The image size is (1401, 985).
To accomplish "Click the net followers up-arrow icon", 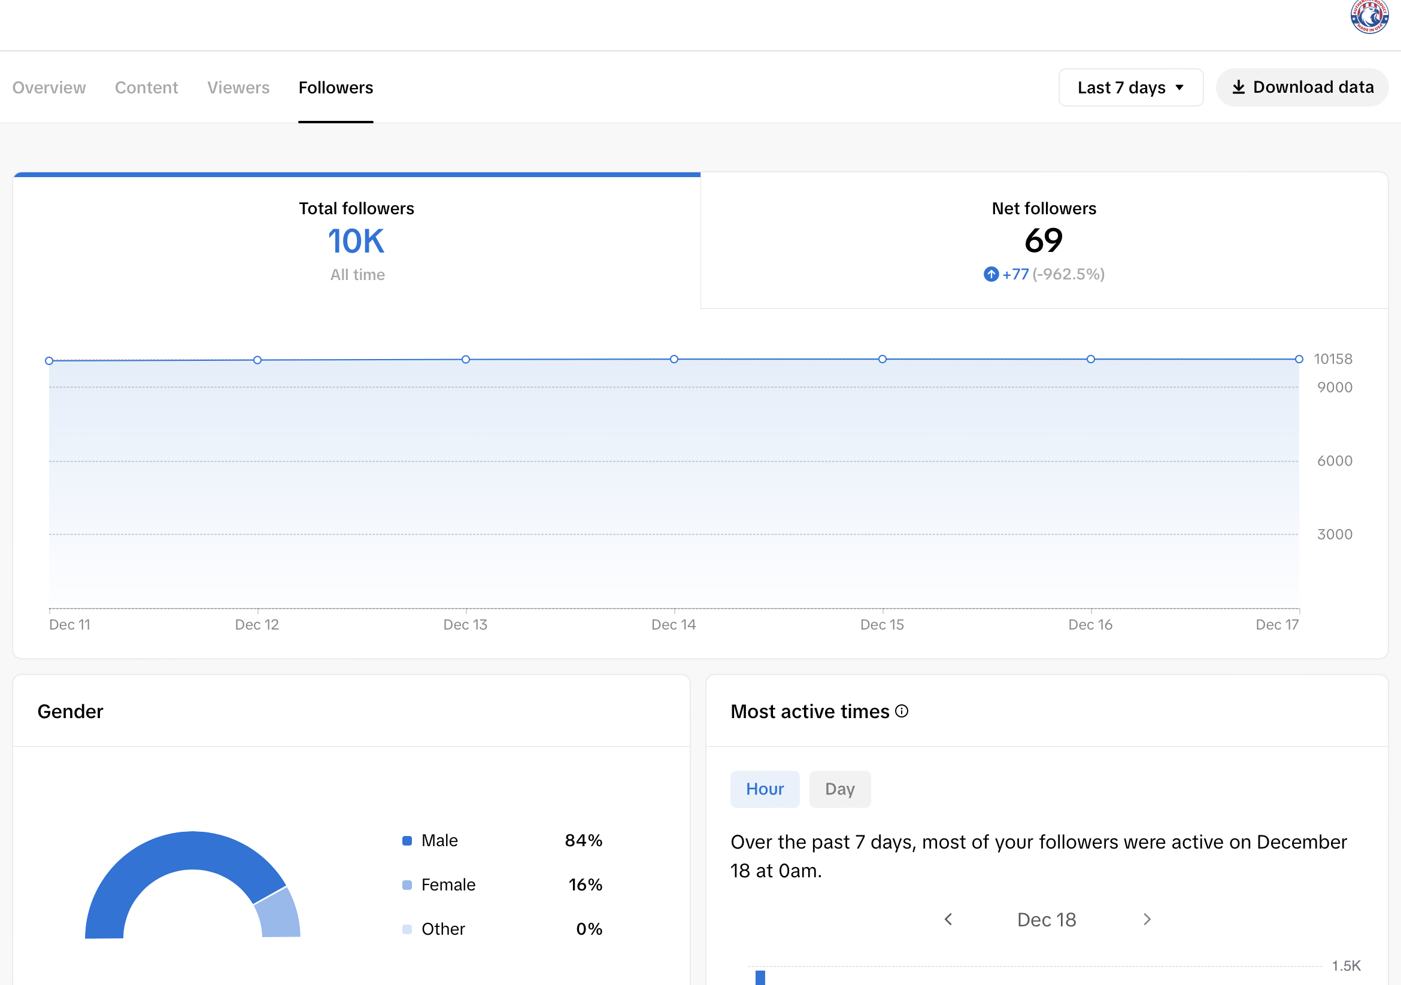I will point(991,275).
